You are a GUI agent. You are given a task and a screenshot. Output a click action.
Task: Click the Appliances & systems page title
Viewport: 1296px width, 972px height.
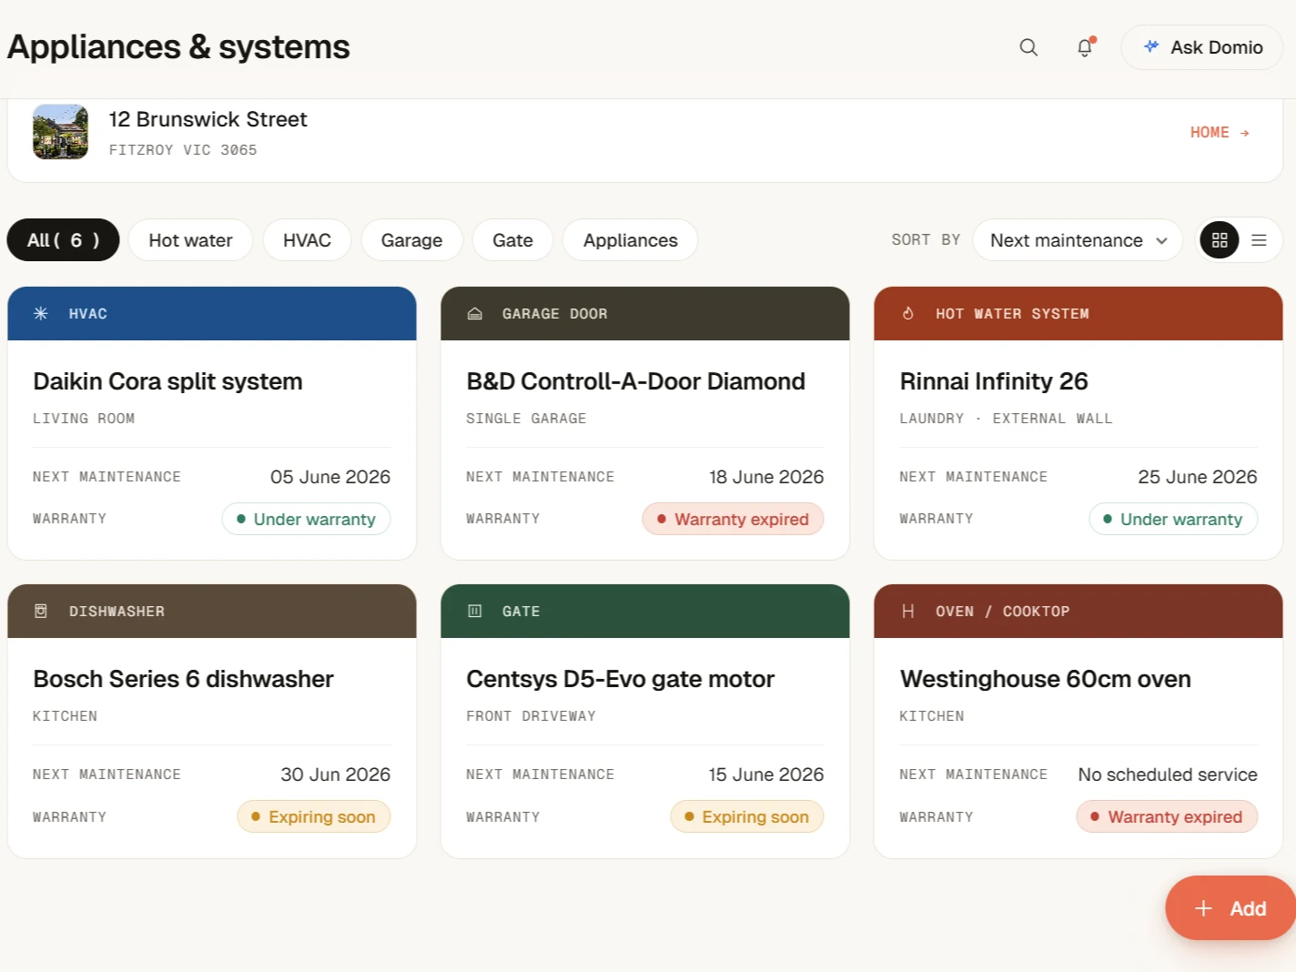tap(178, 47)
